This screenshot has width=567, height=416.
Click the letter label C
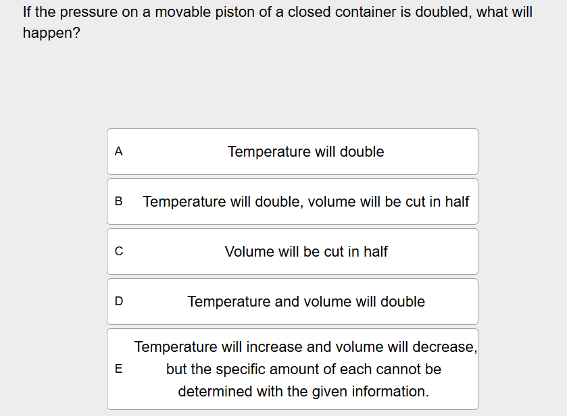click(118, 251)
